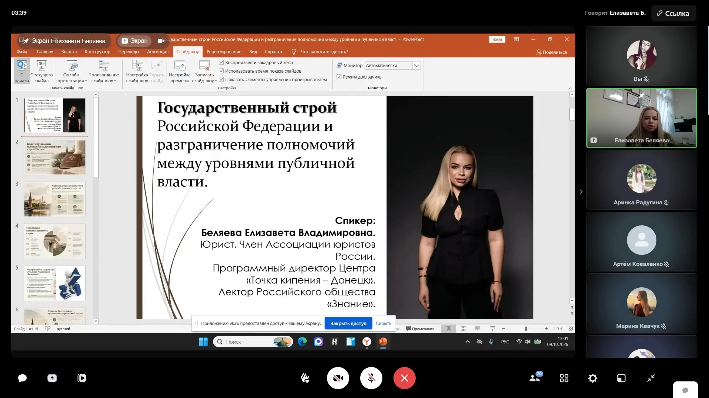The height and width of the screenshot is (398, 709).
Task: Open the Rehearse Timings tool
Action: (x=180, y=71)
